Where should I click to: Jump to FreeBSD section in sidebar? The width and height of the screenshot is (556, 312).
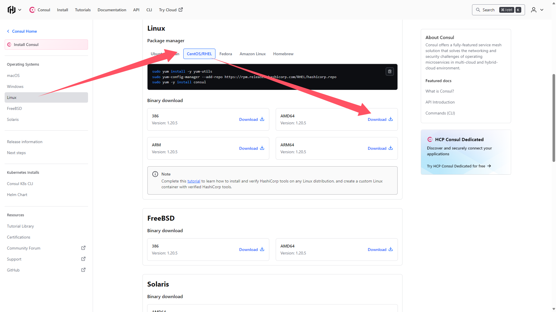coord(14,108)
